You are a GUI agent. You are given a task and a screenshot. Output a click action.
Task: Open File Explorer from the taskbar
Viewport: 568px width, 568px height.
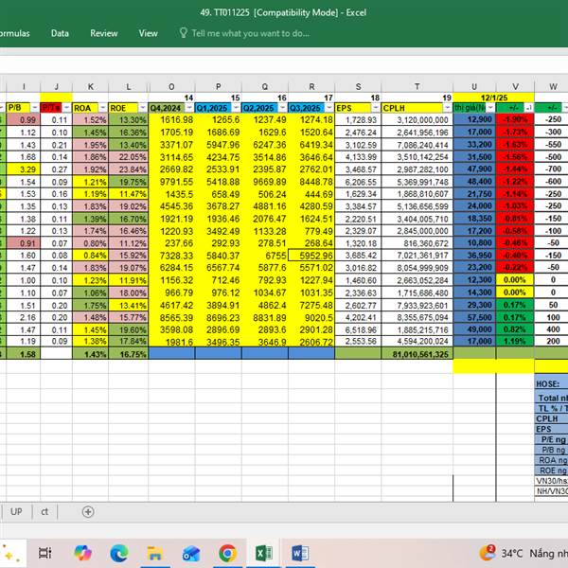pos(155,554)
